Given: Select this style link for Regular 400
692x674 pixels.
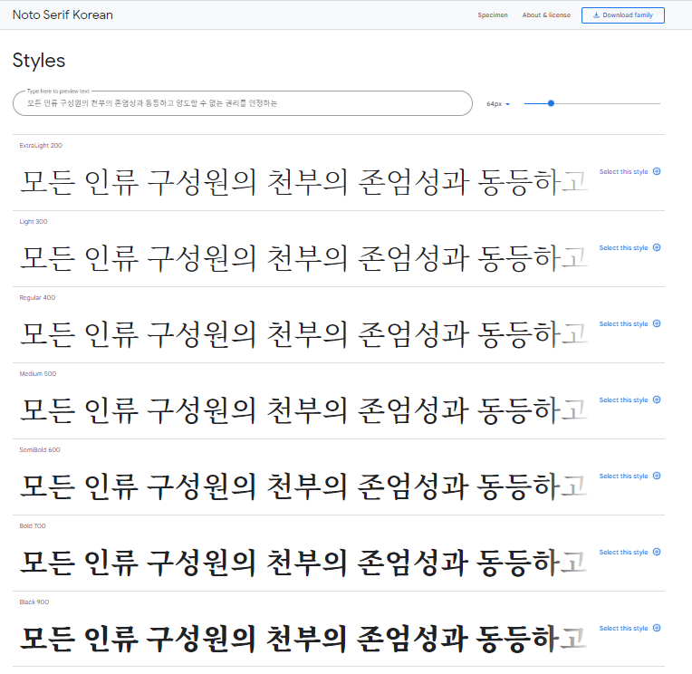Looking at the screenshot, I should tap(623, 324).
